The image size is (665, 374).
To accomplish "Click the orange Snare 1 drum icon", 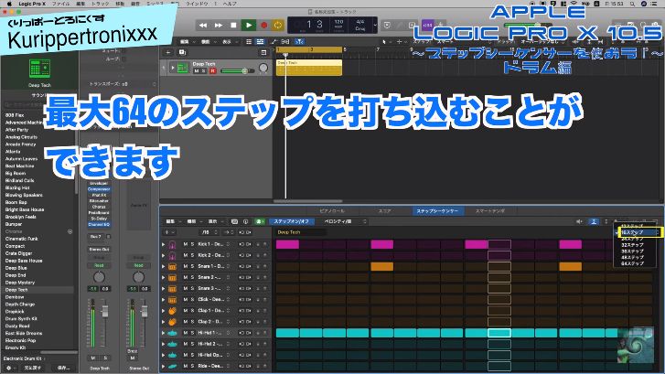I will (x=172, y=267).
